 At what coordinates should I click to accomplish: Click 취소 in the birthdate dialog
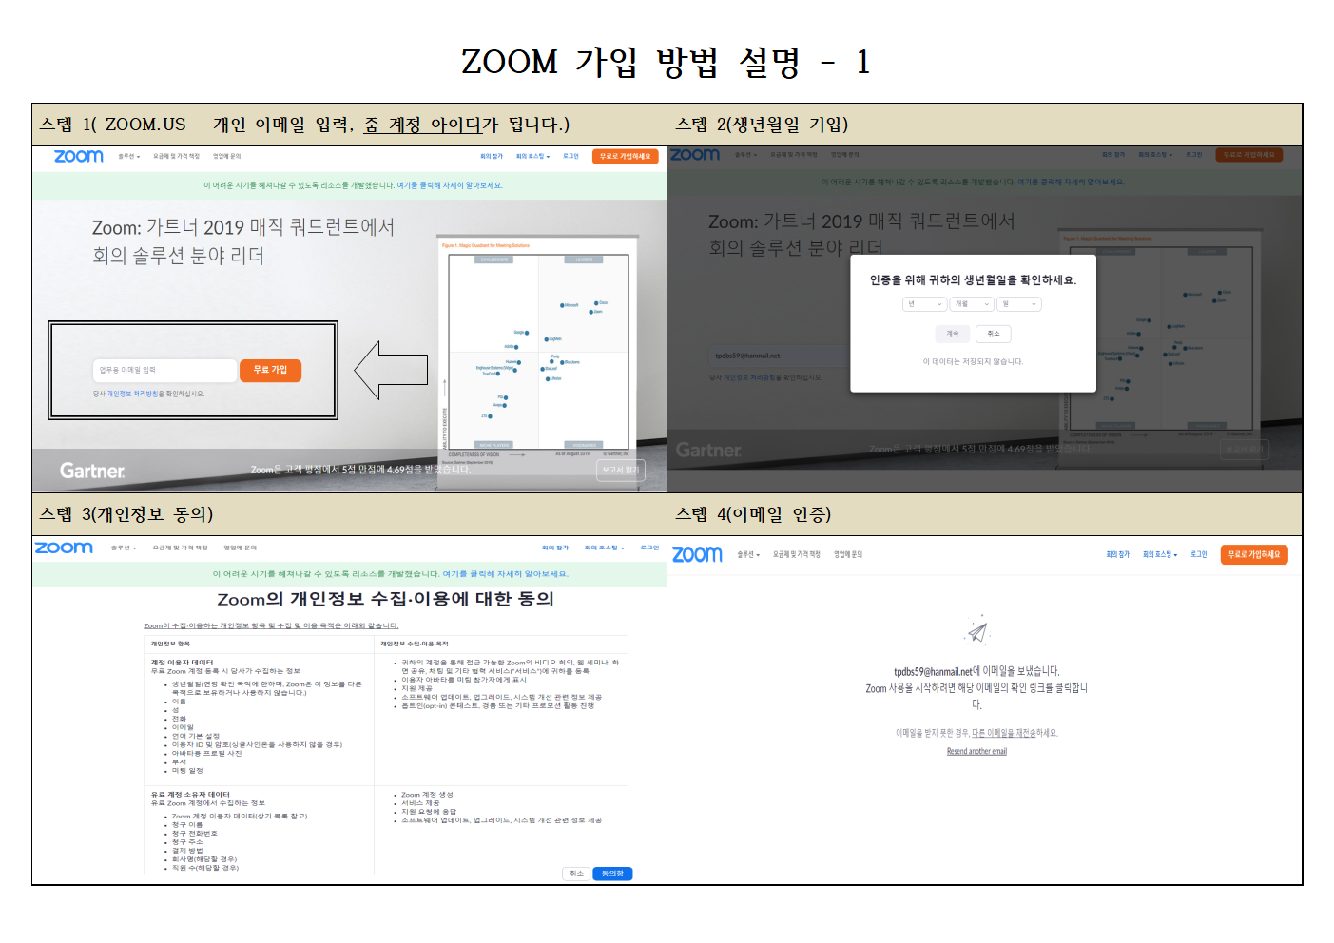pos(994,334)
